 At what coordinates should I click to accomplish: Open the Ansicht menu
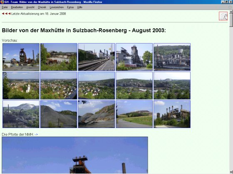pos(30,7)
